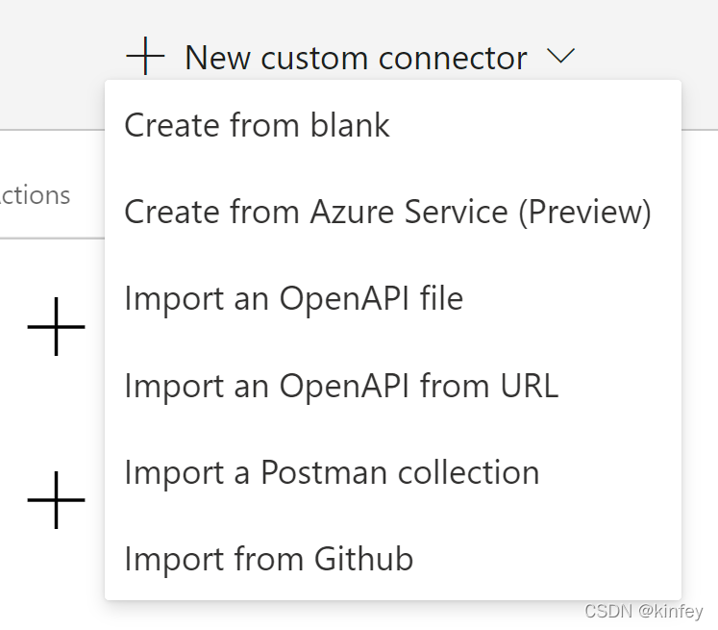Click the New custom connector label
This screenshot has height=630, width=718.
pyautogui.click(x=356, y=58)
